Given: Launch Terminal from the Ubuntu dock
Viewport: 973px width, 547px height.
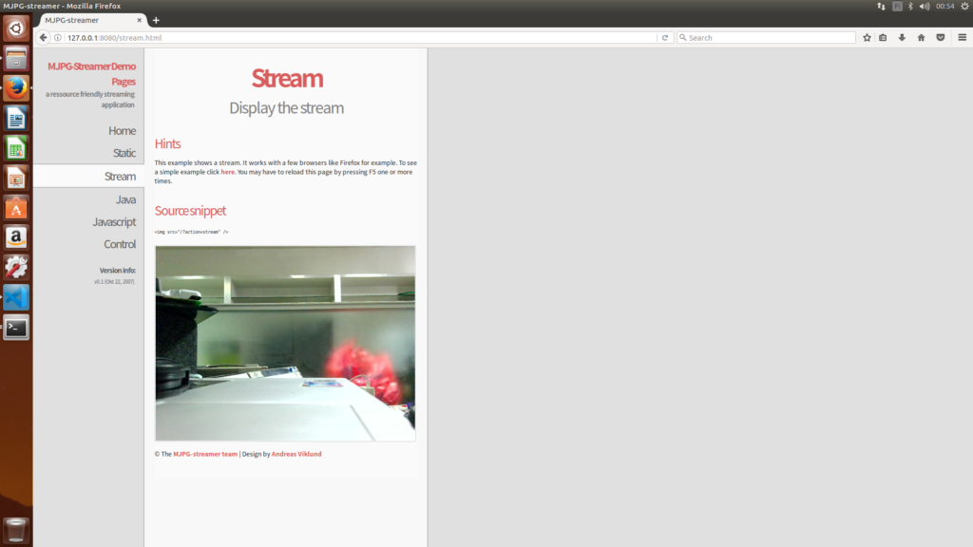Looking at the screenshot, I should pyautogui.click(x=16, y=329).
